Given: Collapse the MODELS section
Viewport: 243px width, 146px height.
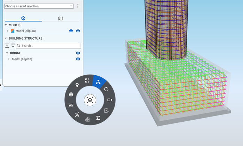Looking at the screenshot, I should click(6, 25).
